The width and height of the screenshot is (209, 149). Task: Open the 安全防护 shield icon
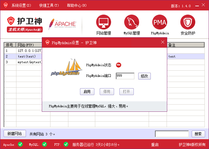click(x=188, y=22)
